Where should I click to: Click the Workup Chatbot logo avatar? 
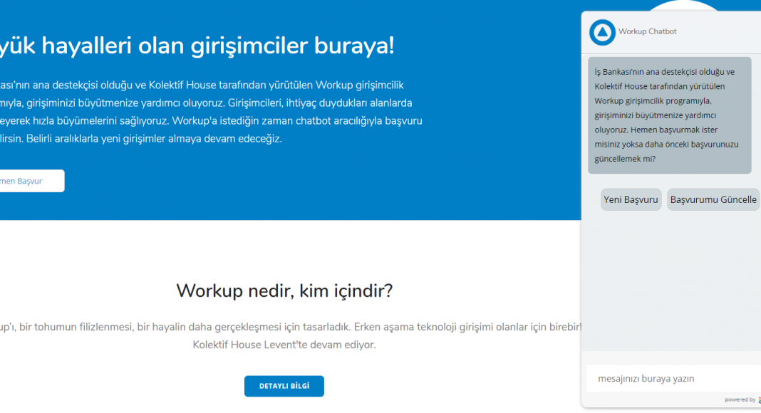coord(602,33)
